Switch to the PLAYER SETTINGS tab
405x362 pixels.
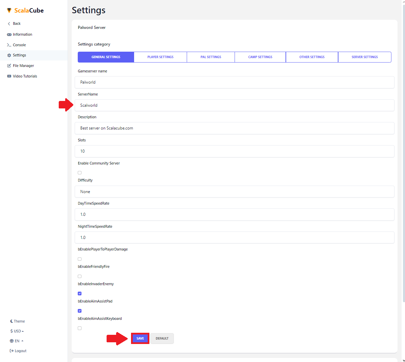(160, 57)
